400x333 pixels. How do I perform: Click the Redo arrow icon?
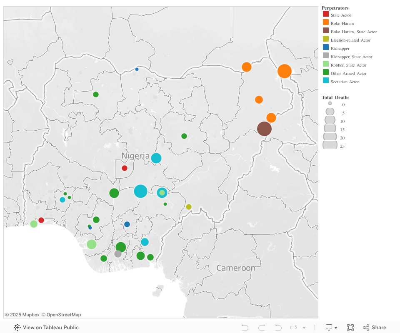click(x=262, y=328)
